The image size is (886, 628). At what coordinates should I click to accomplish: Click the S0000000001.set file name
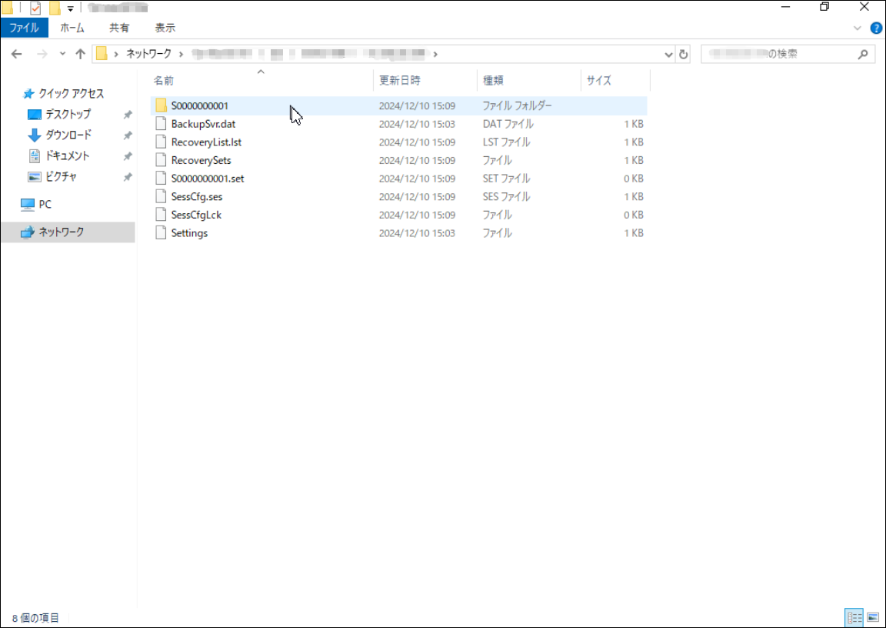coord(208,178)
